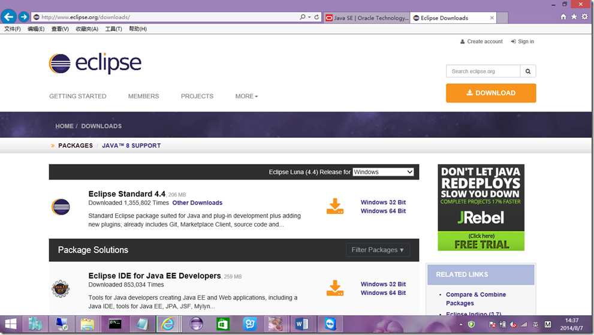Open Internet Explorer from the taskbar
The width and height of the screenshot is (594, 335).
(x=168, y=324)
